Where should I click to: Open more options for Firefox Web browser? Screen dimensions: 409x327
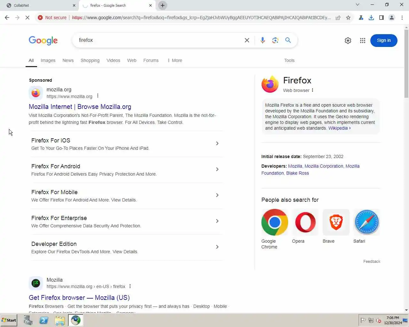tap(313, 90)
